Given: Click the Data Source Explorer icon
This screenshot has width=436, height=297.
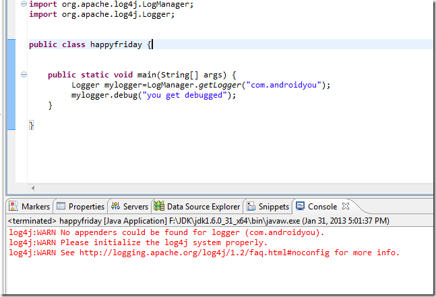Looking at the screenshot, I should point(159,206).
